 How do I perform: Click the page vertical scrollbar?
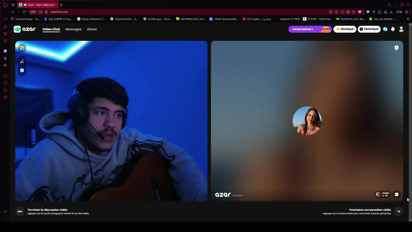[x=410, y=122]
